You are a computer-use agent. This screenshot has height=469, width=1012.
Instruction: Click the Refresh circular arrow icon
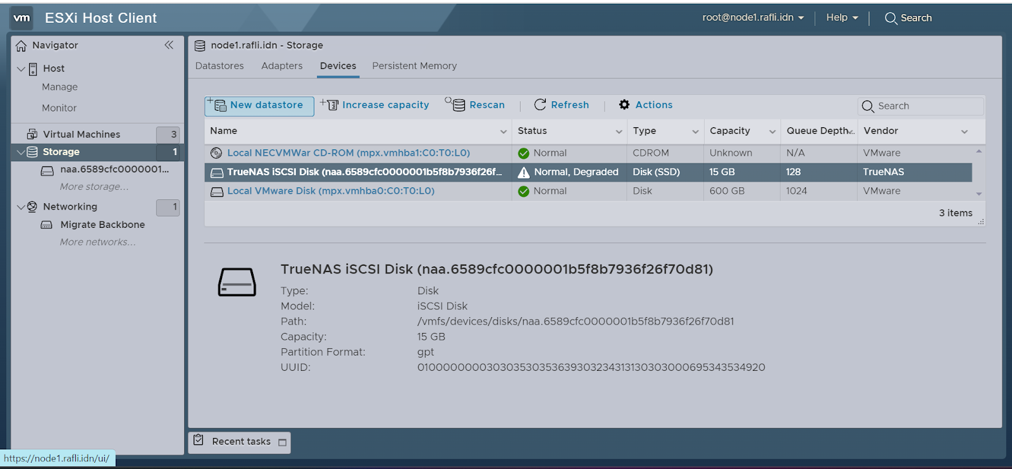540,104
